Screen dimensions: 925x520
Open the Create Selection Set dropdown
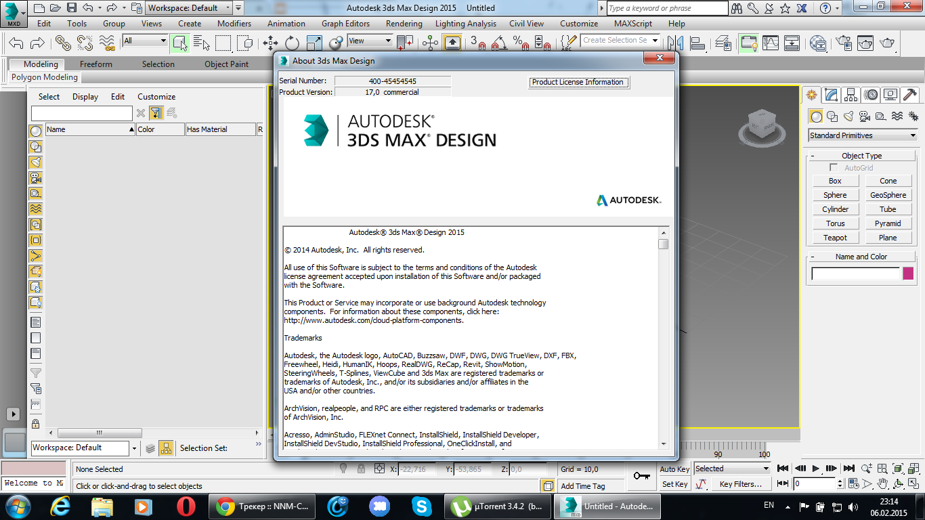620,41
